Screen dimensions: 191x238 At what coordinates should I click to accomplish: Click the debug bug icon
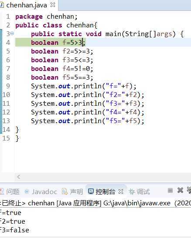pos(132,192)
